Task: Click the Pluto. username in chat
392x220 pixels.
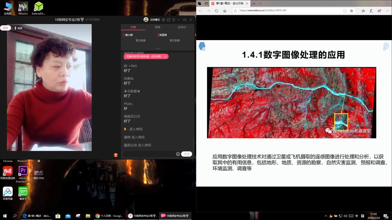Action: click(x=128, y=104)
